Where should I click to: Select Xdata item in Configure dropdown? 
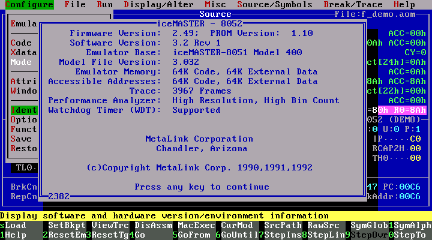[x=23, y=52]
